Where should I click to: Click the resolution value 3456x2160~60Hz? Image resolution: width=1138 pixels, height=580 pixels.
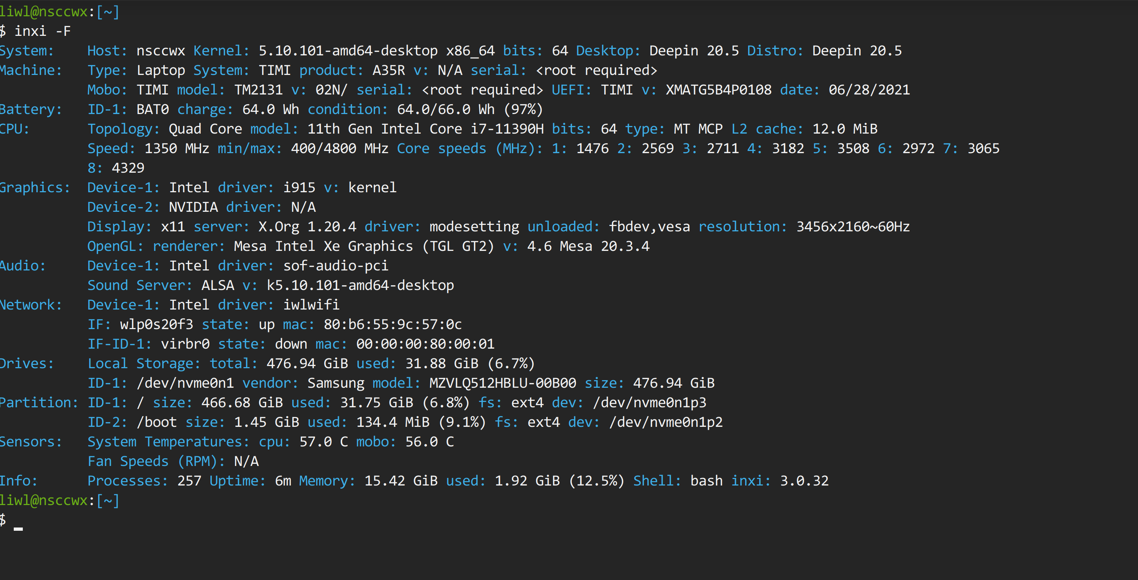click(x=853, y=227)
